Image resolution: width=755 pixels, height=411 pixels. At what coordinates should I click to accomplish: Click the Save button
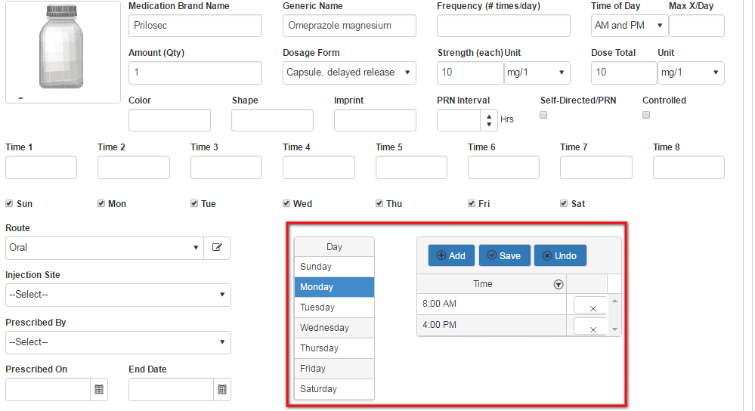[x=504, y=255]
